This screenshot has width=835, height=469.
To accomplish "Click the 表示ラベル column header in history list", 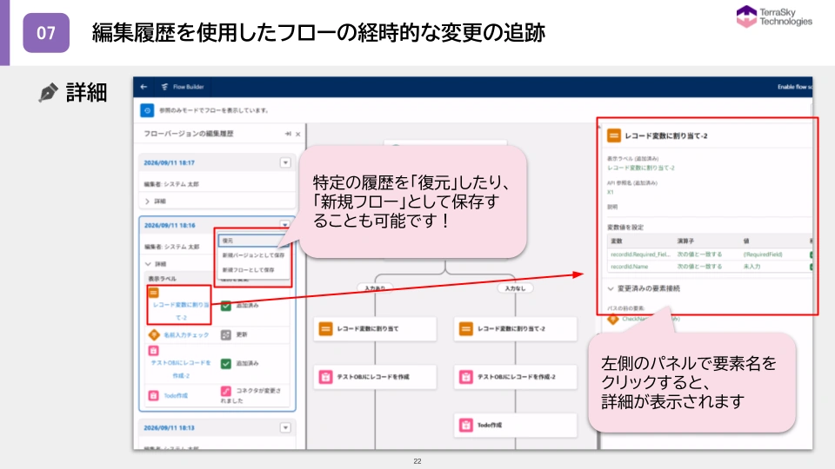I will pos(162,279).
